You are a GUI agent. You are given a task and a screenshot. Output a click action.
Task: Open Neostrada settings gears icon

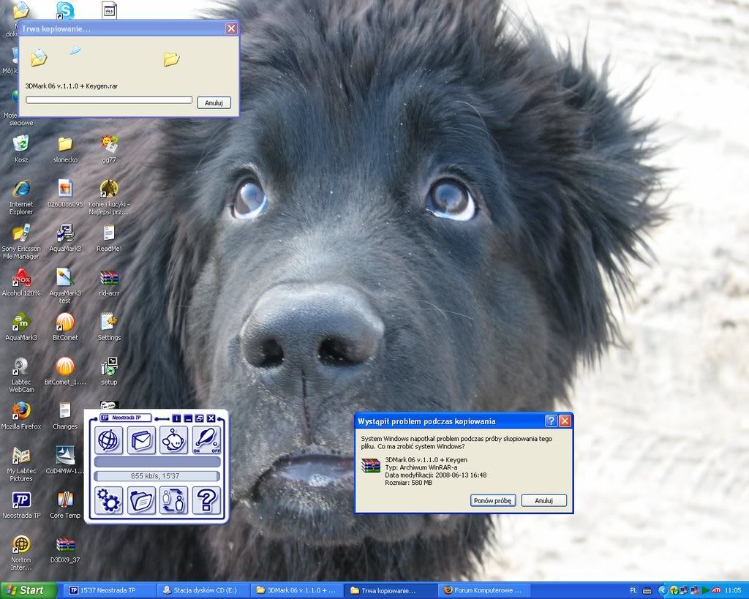pyautogui.click(x=109, y=500)
